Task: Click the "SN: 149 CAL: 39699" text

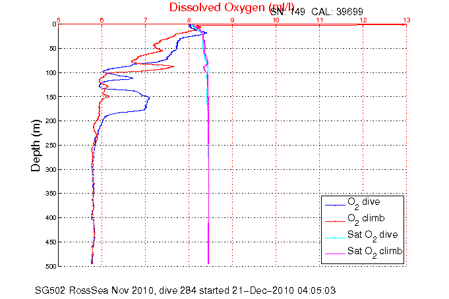Action: pos(320,13)
